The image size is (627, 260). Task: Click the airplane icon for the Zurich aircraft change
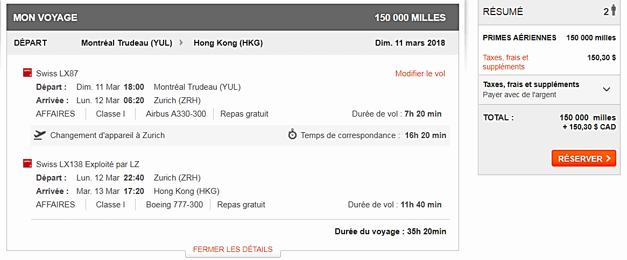click(x=39, y=135)
